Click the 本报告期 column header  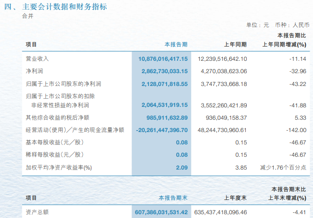(176, 44)
